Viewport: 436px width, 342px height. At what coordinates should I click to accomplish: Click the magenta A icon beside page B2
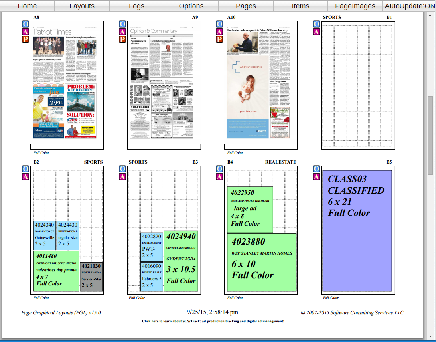26,176
